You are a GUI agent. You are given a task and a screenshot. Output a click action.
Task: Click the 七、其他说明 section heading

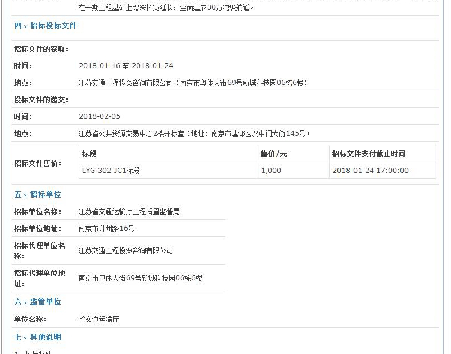(38, 337)
